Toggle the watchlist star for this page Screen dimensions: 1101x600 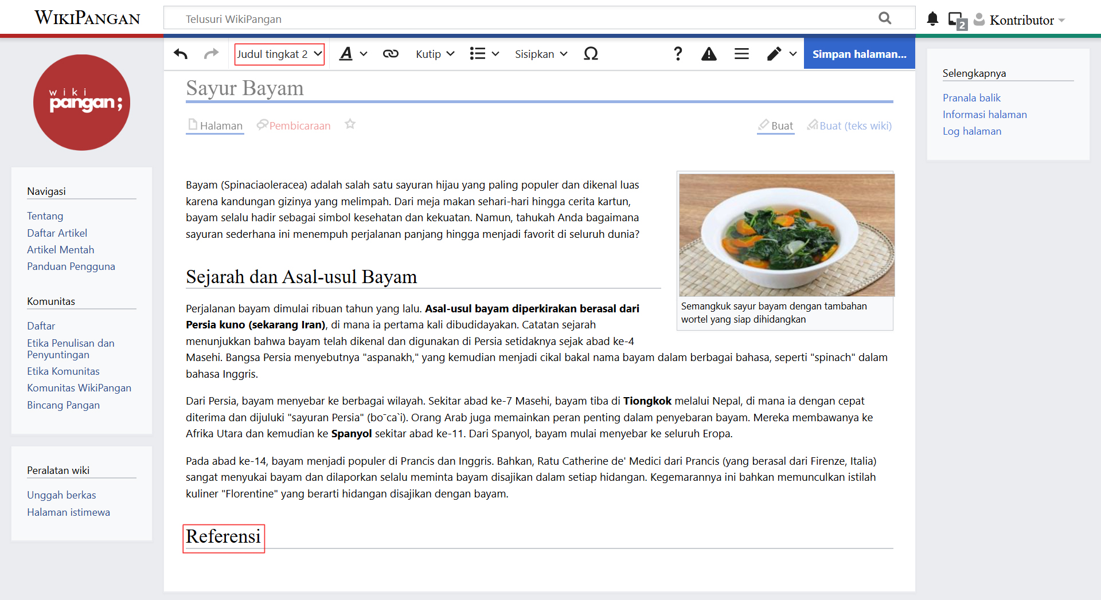(x=350, y=124)
